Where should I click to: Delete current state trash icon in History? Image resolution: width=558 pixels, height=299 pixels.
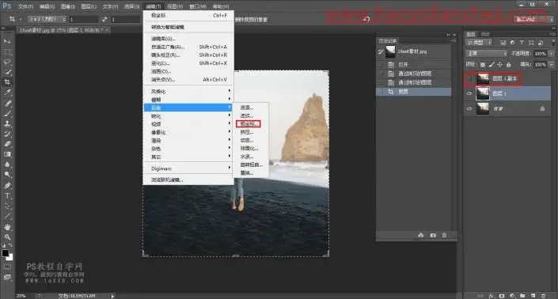[444, 236]
